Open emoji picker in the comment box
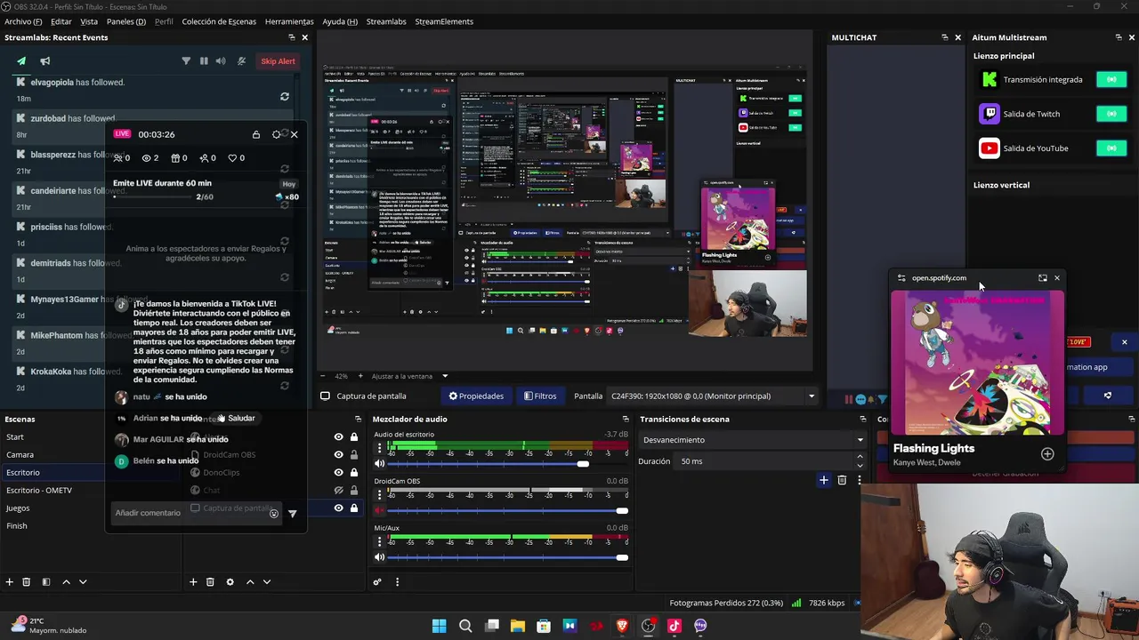The height and width of the screenshot is (640, 1139). [x=273, y=513]
